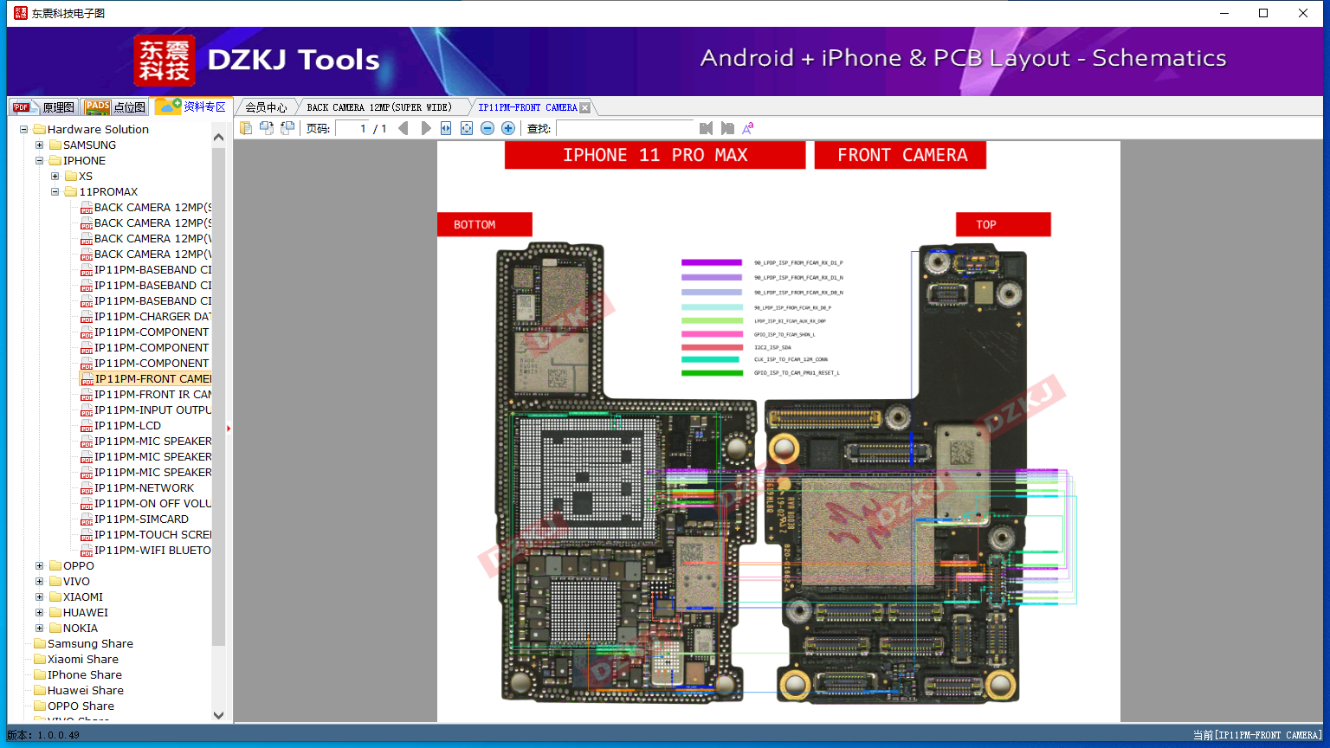1330x748 pixels.
Task: Expand the SAMSUNG folder
Action: [x=39, y=145]
